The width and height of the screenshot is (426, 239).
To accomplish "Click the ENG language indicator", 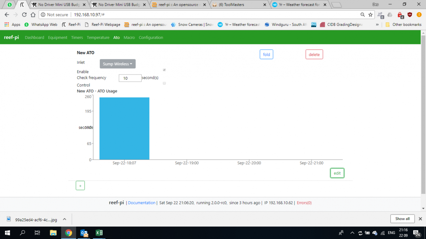I will tap(392, 233).
